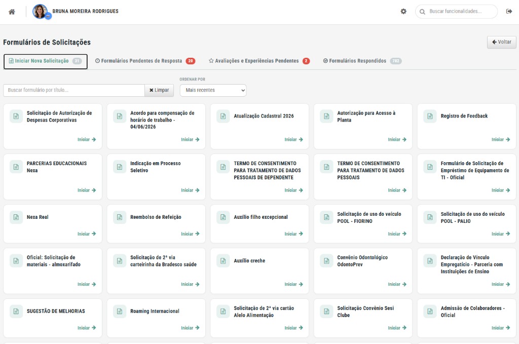Click document icon of Auxílio creche
519x344 pixels.
(x=223, y=261)
